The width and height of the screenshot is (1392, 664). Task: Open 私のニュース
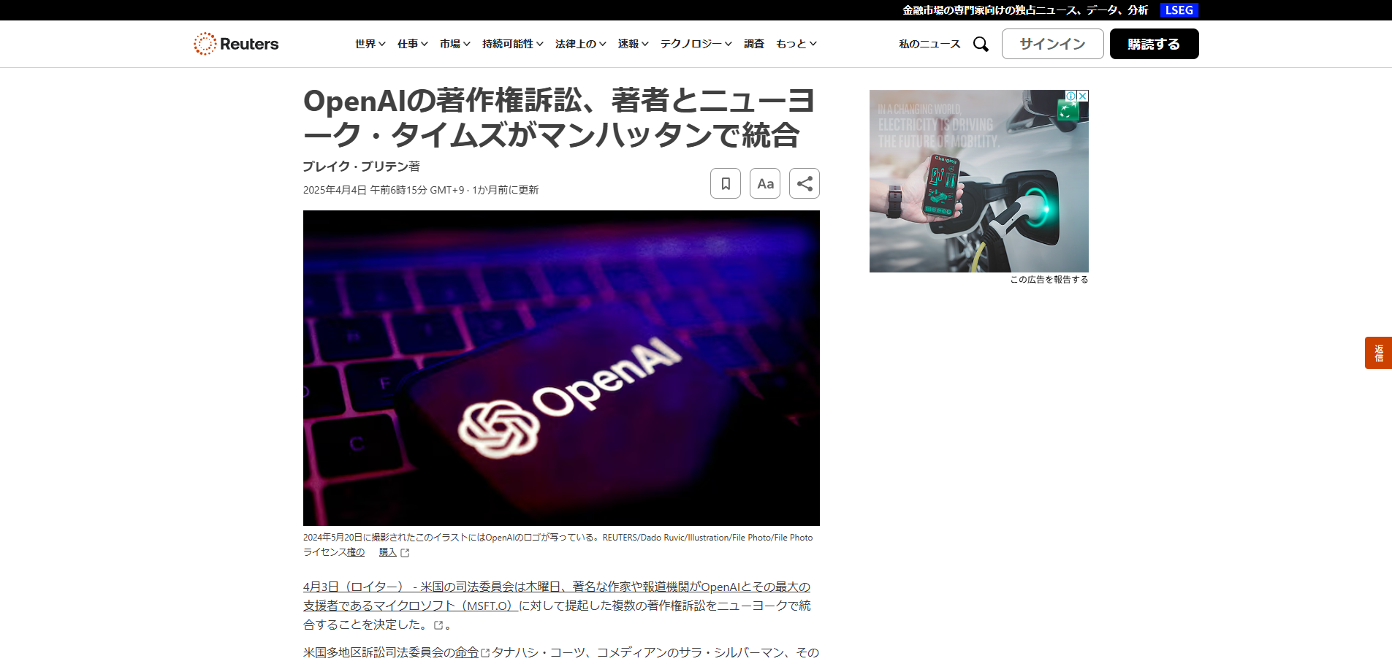[x=929, y=44]
